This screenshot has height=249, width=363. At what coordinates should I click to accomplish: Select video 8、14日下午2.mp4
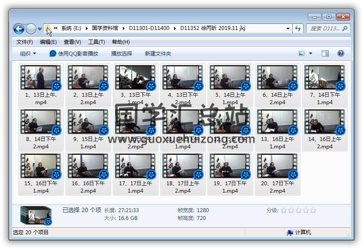click(41, 129)
